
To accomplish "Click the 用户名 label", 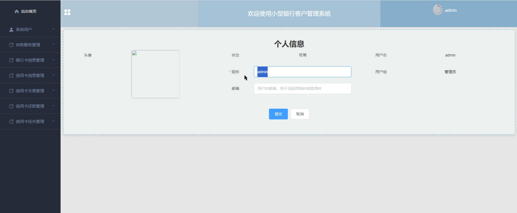I will 381,55.
